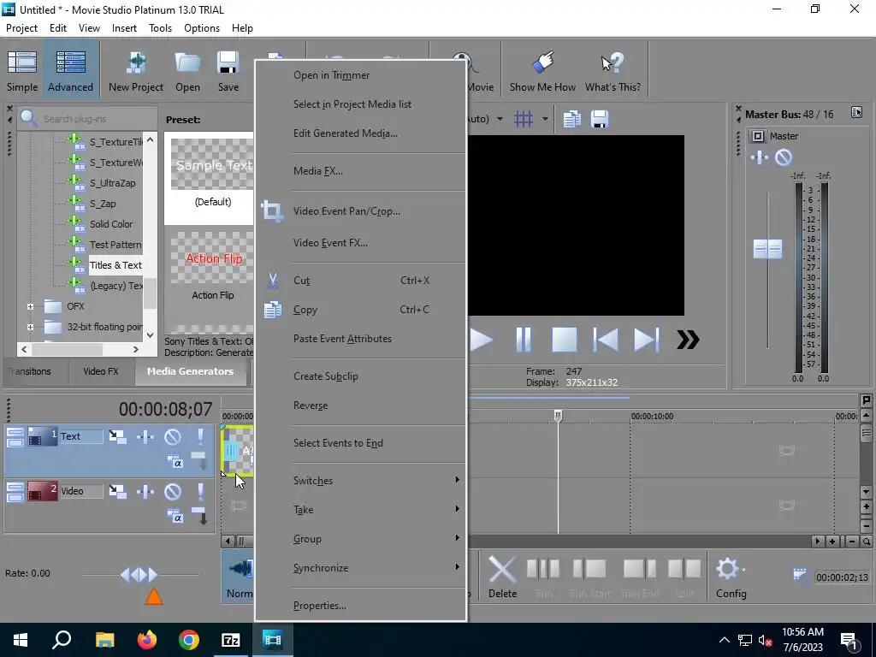Choose Edit Generated Media from menu
Image resolution: width=876 pixels, height=657 pixels.
coord(346,133)
